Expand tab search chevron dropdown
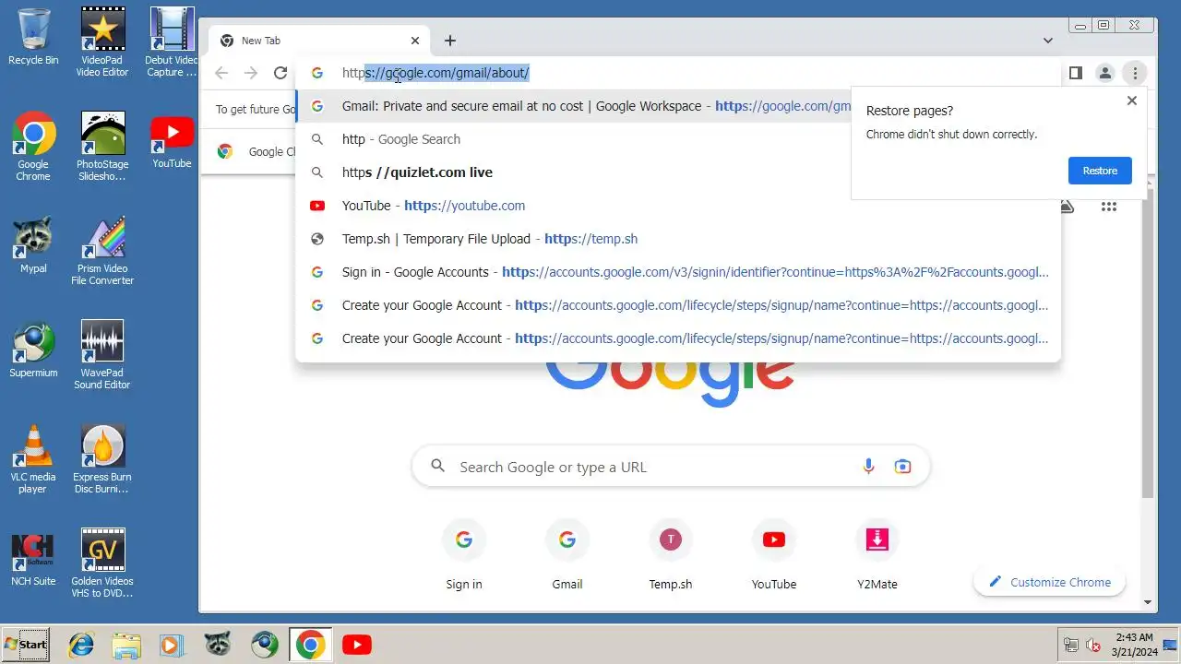The width and height of the screenshot is (1181, 664). click(x=1048, y=41)
